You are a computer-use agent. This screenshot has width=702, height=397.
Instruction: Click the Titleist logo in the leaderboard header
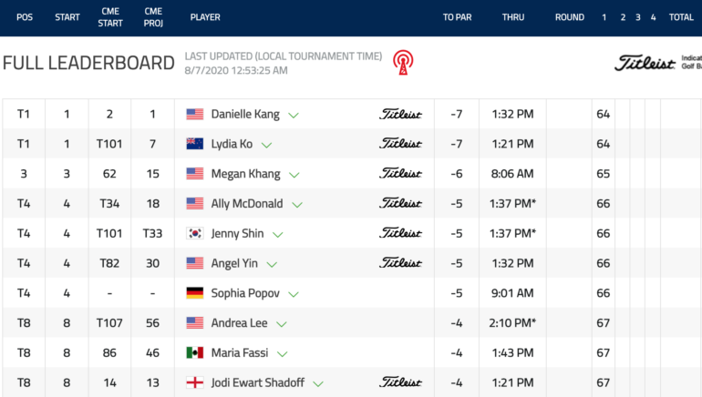[645, 63]
